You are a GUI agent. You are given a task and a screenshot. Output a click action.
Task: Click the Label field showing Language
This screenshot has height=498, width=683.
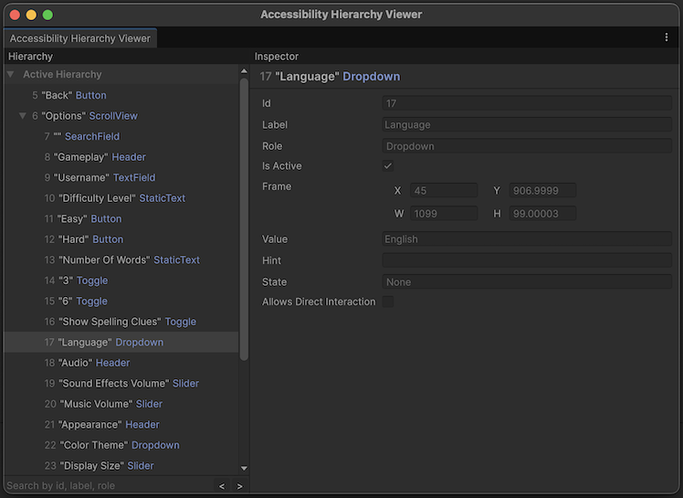coord(527,124)
